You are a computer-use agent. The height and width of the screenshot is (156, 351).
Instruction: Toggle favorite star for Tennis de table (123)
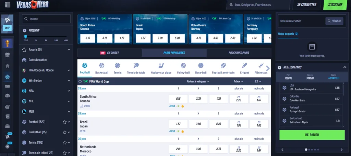pyautogui.click(x=65, y=153)
